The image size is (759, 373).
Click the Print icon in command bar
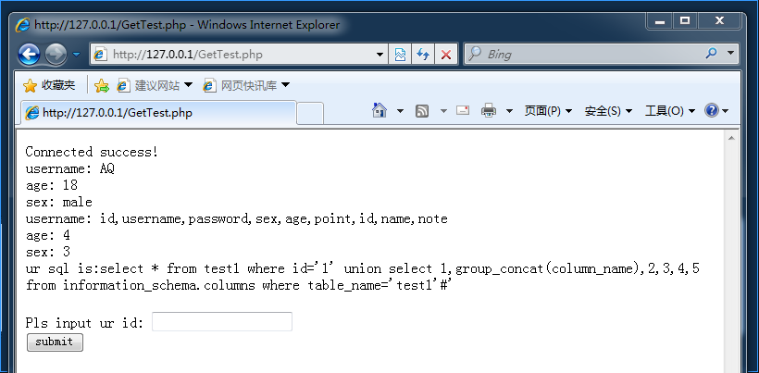point(489,111)
